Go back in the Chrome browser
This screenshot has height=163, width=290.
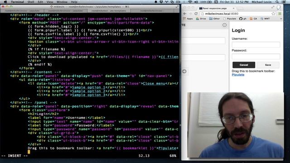coord(185,14)
